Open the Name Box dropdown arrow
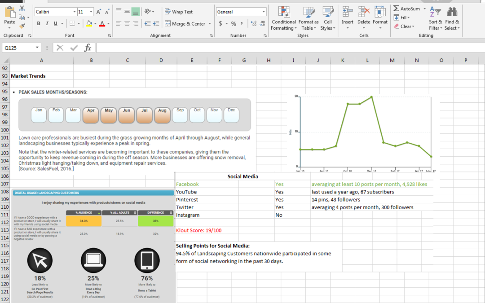Image resolution: width=485 pixels, height=303 pixels. tap(37, 48)
